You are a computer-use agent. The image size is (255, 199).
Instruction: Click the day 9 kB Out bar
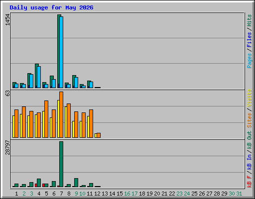[76, 183]
